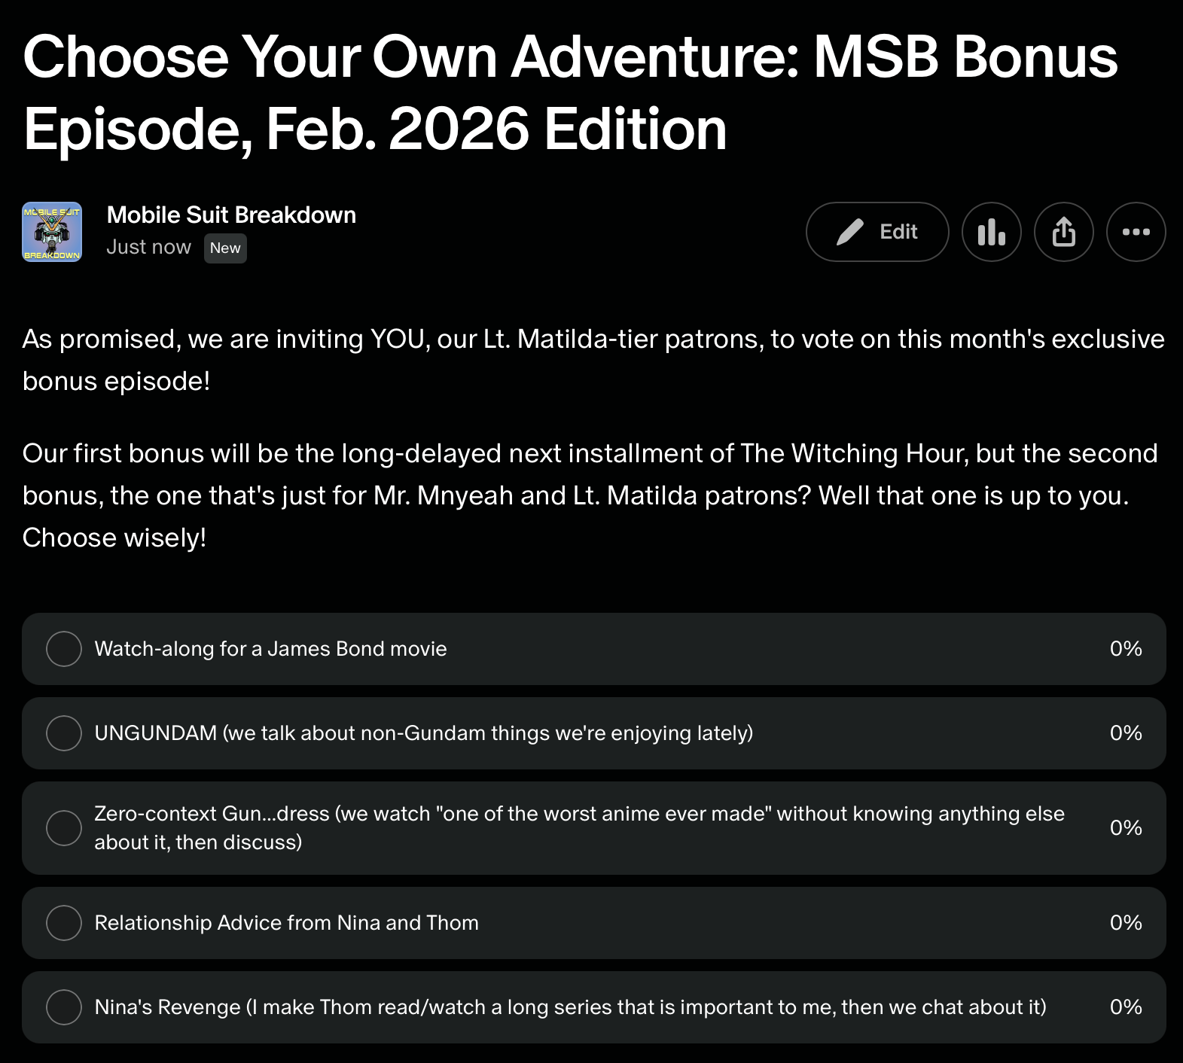Choose the Zero-context Gun...dress radio option

click(64, 828)
